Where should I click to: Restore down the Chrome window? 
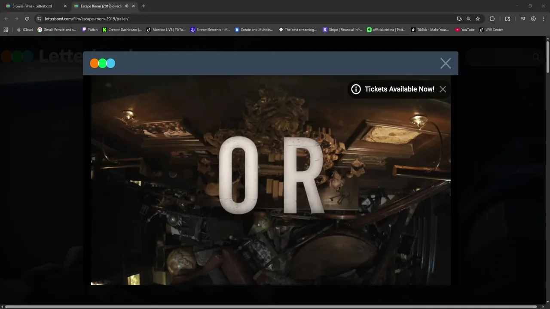530,6
